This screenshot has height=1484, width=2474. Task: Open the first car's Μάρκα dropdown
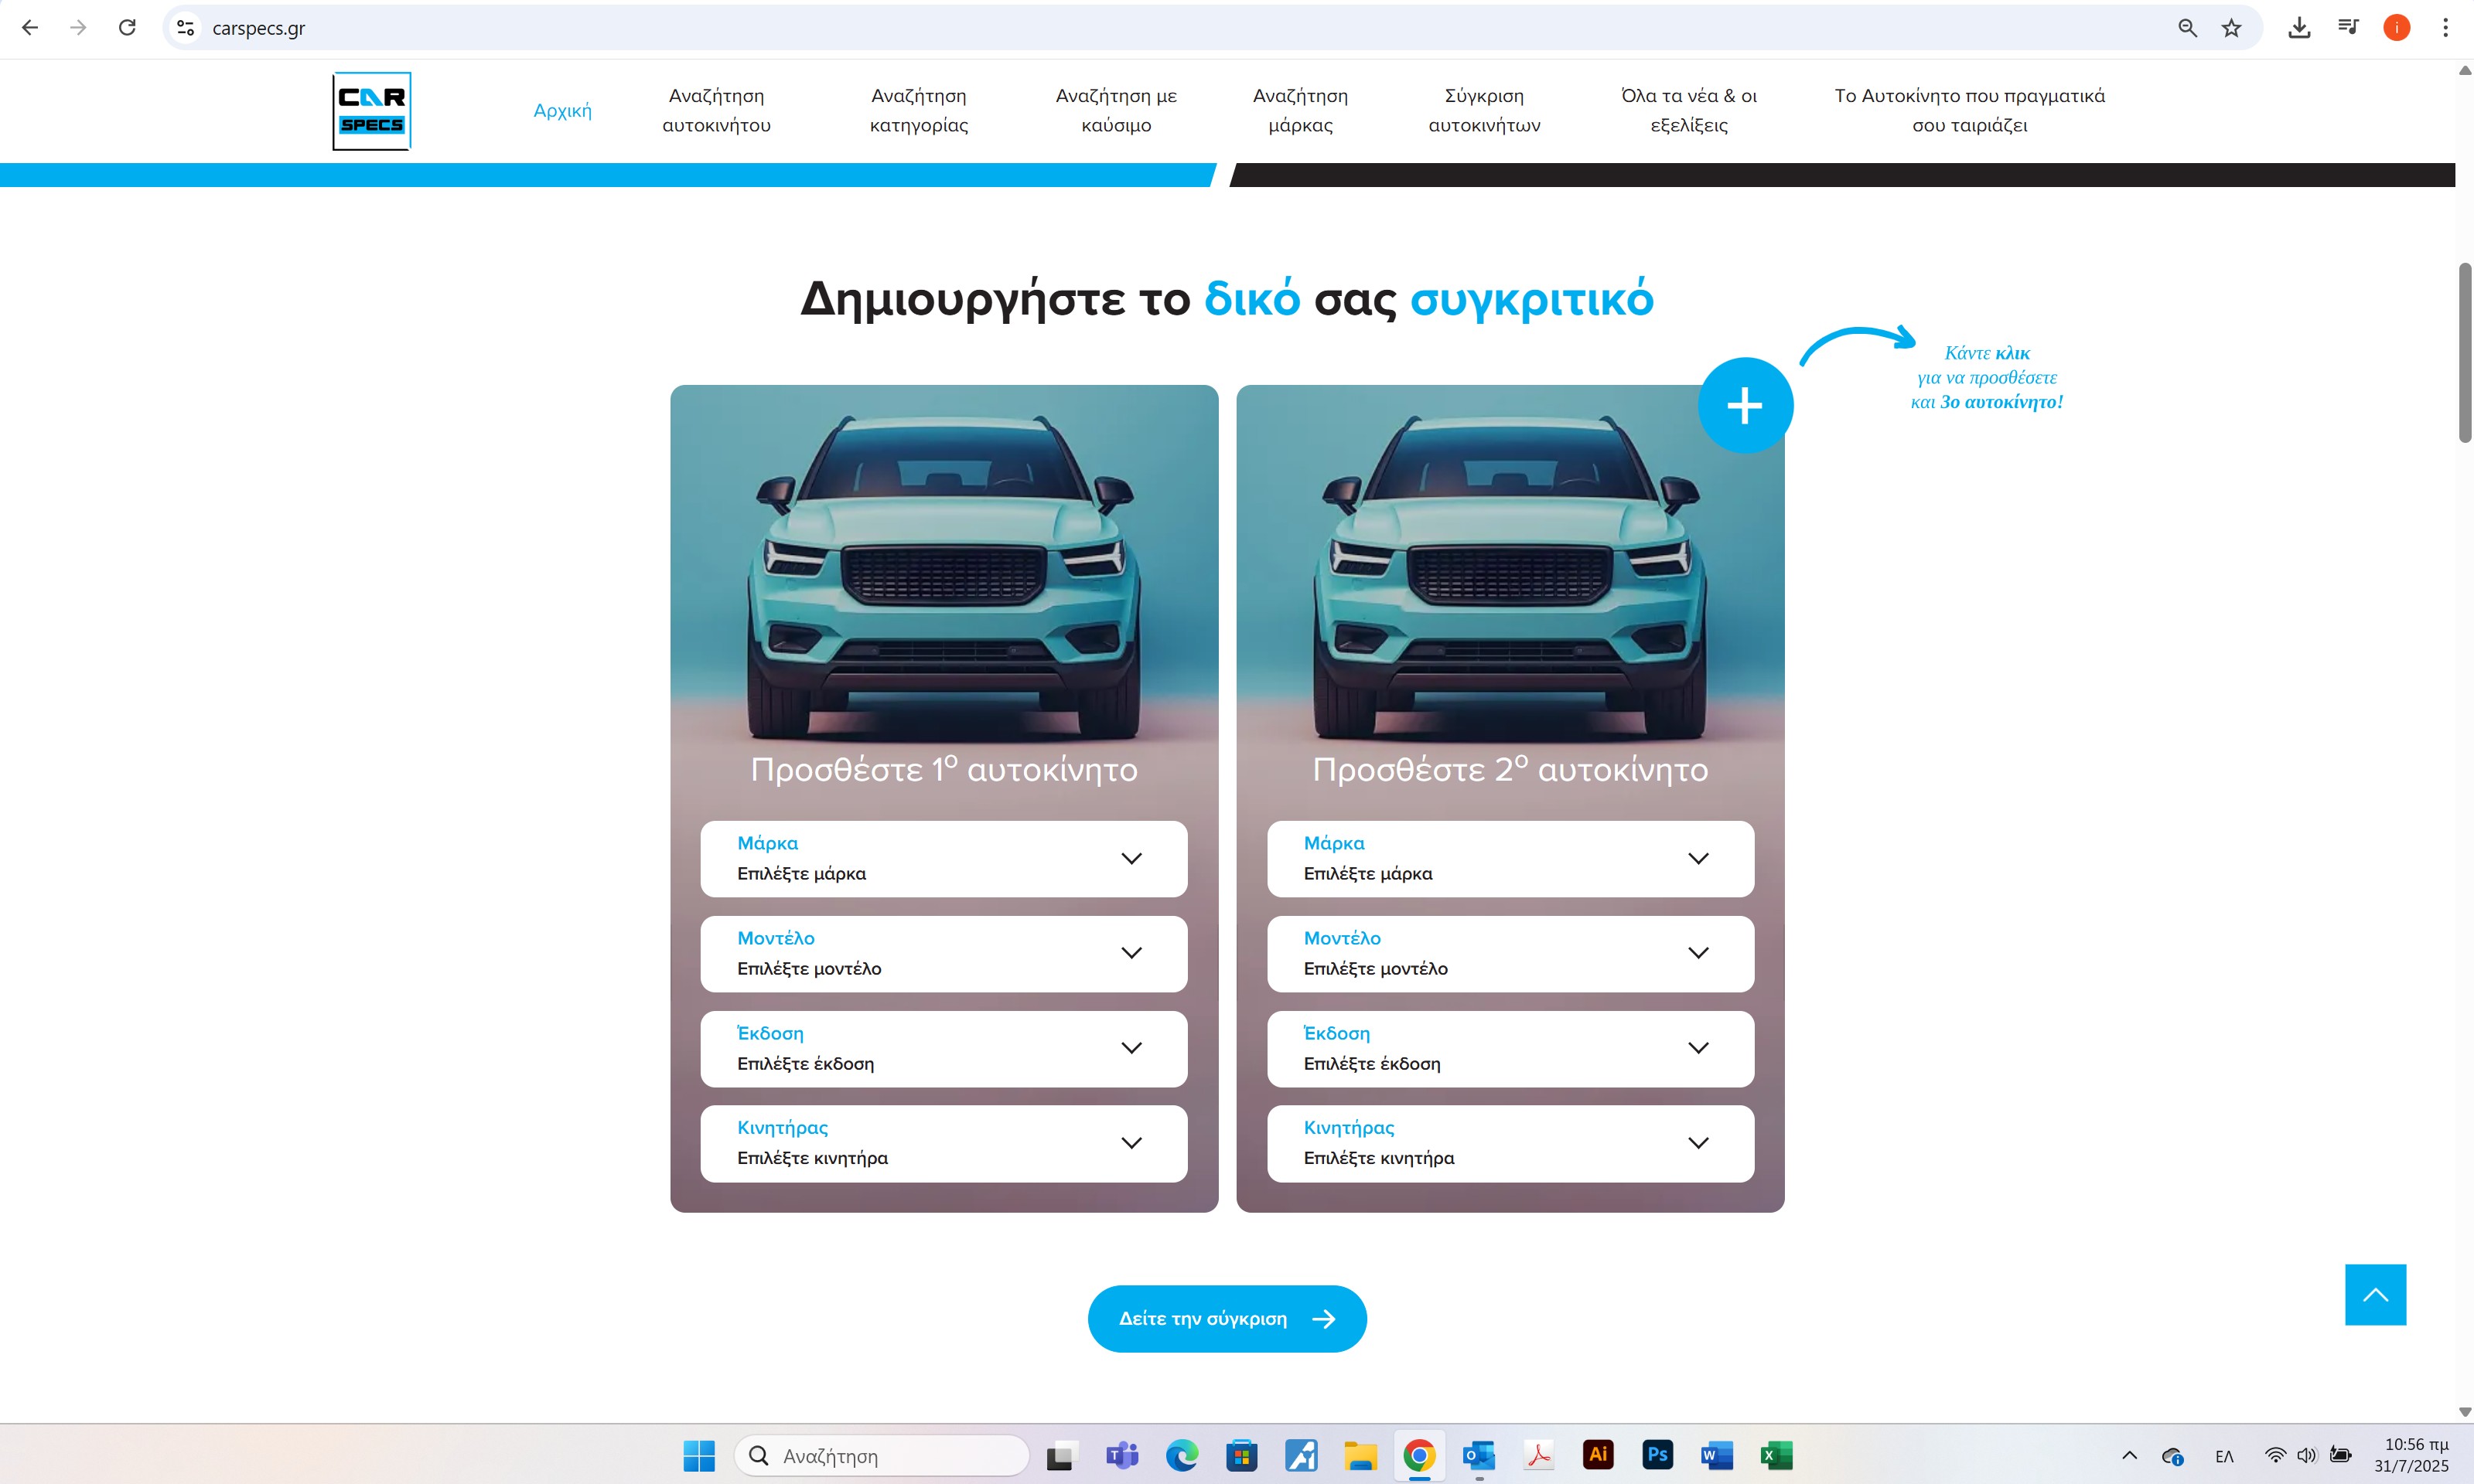(x=944, y=859)
